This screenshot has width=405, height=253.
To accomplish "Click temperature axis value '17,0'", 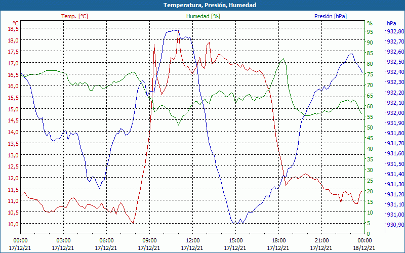I will click(13, 63).
